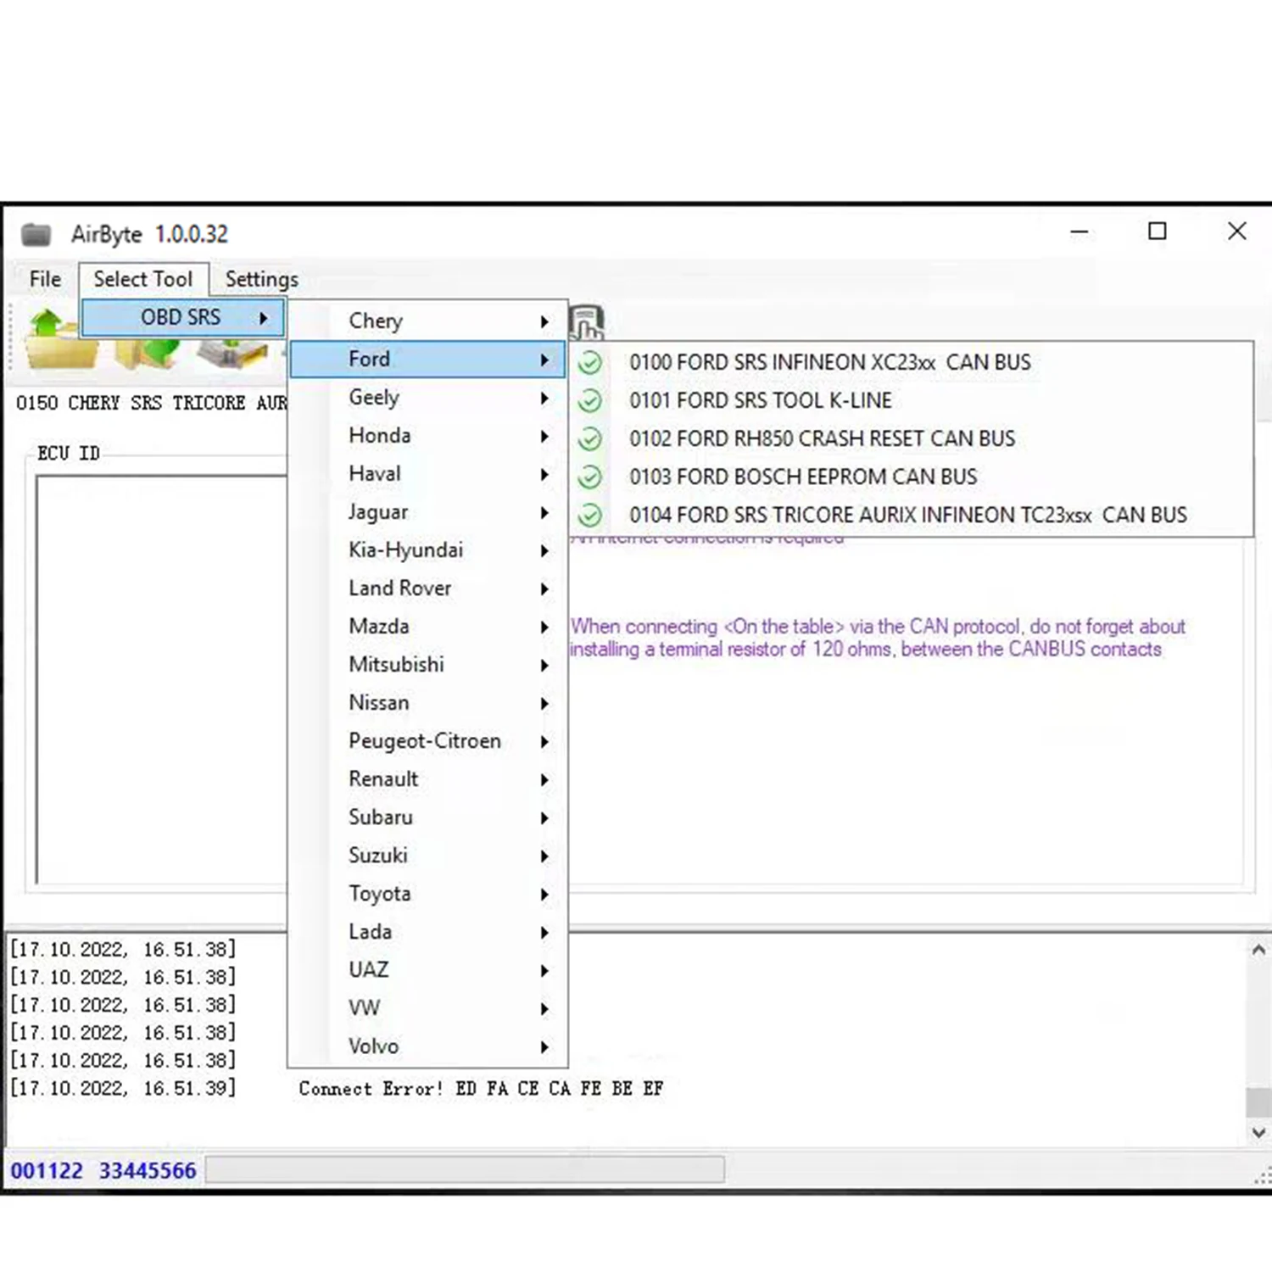Click check icon beside 0100 FORD SRS INFINEON
The width and height of the screenshot is (1272, 1272).
click(x=589, y=363)
